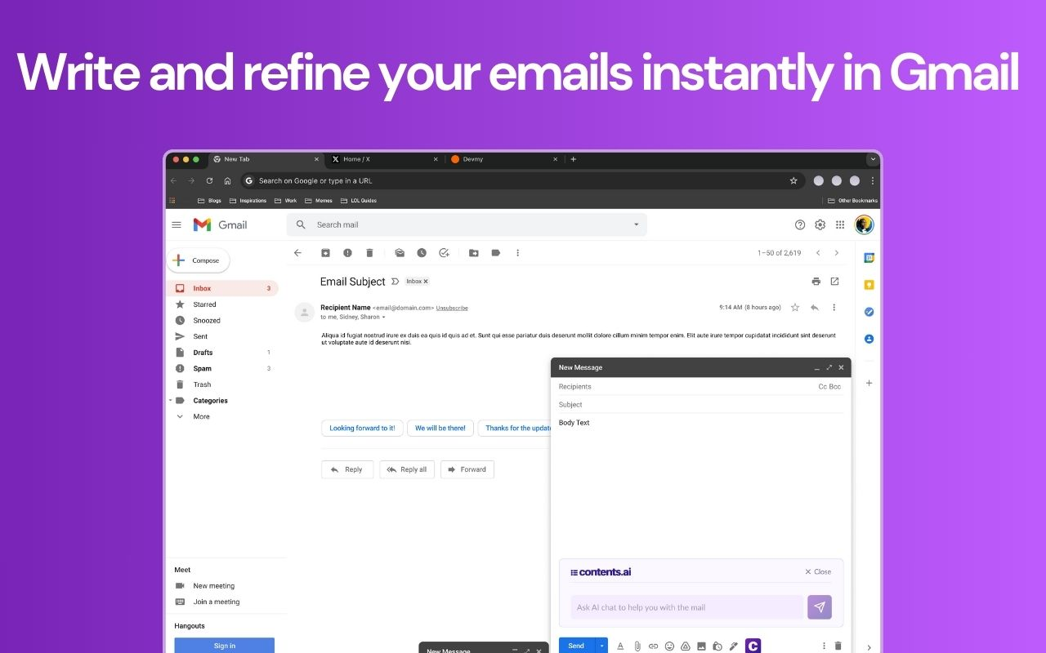
Task: Open the Send options dropdown arrow
Action: pos(602,646)
